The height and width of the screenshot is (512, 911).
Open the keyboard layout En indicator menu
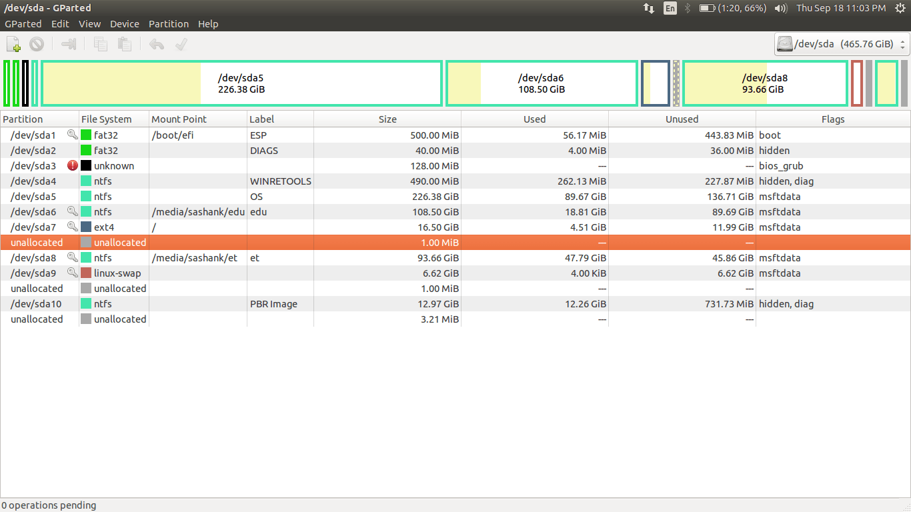pyautogui.click(x=670, y=8)
